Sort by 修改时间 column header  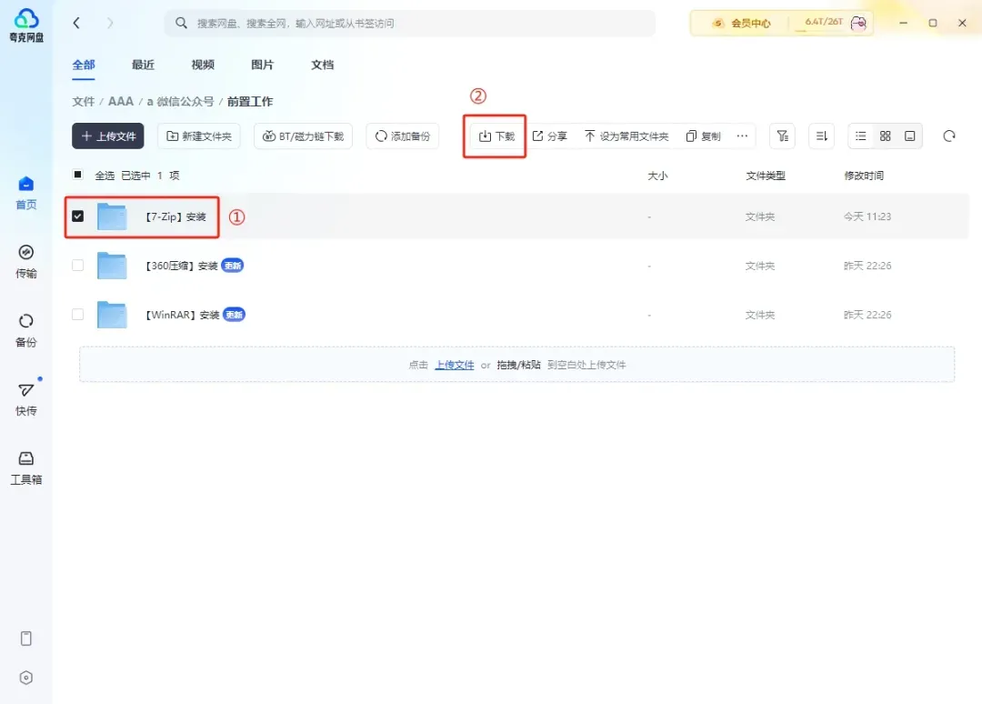pyautogui.click(x=864, y=176)
